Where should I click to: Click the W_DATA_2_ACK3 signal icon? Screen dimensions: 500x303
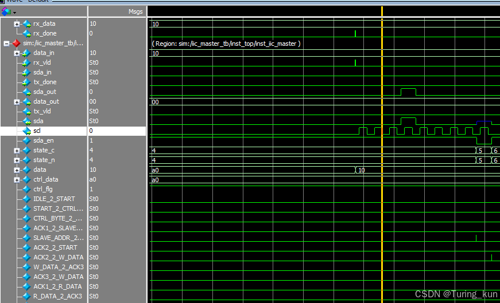coord(27,267)
